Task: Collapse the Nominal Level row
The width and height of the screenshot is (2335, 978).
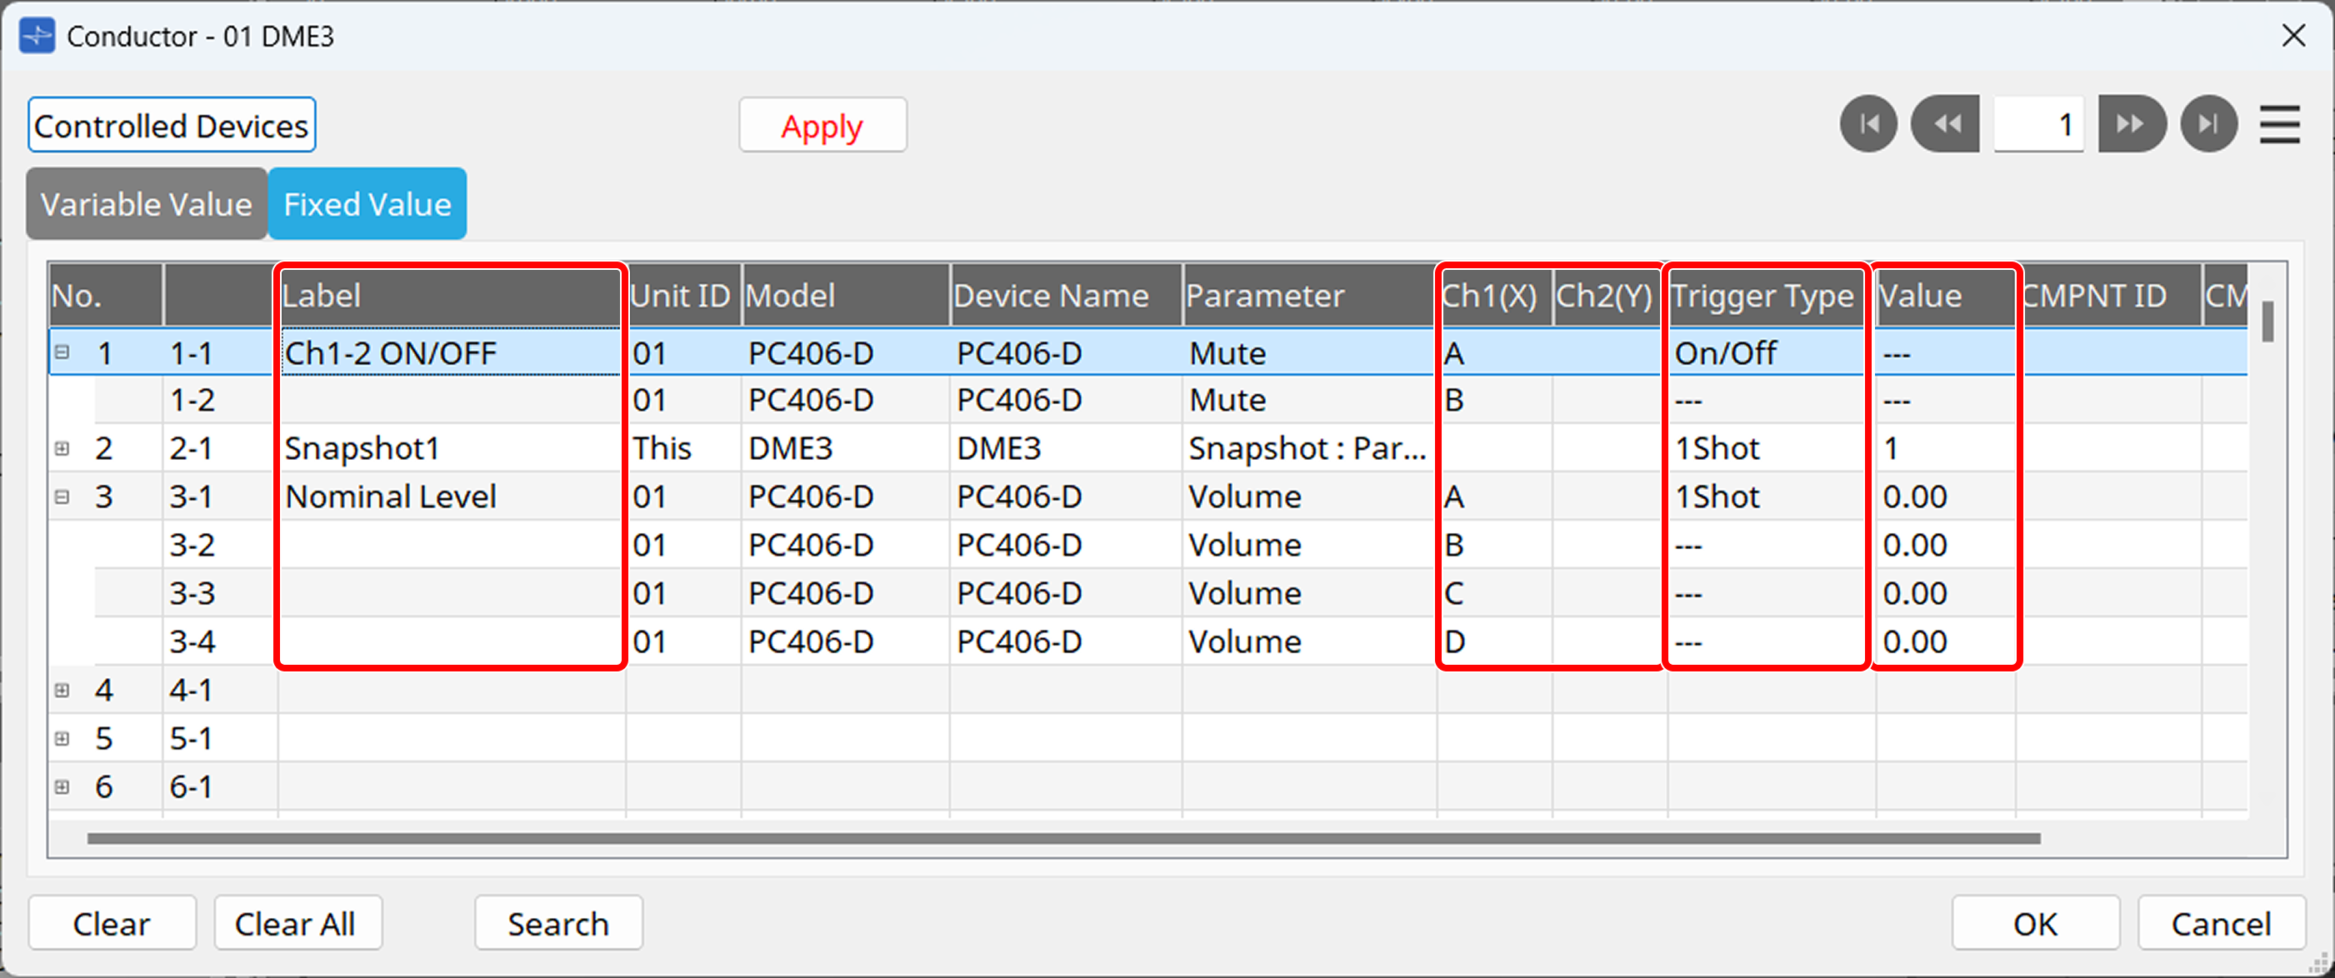Action: coord(62,496)
